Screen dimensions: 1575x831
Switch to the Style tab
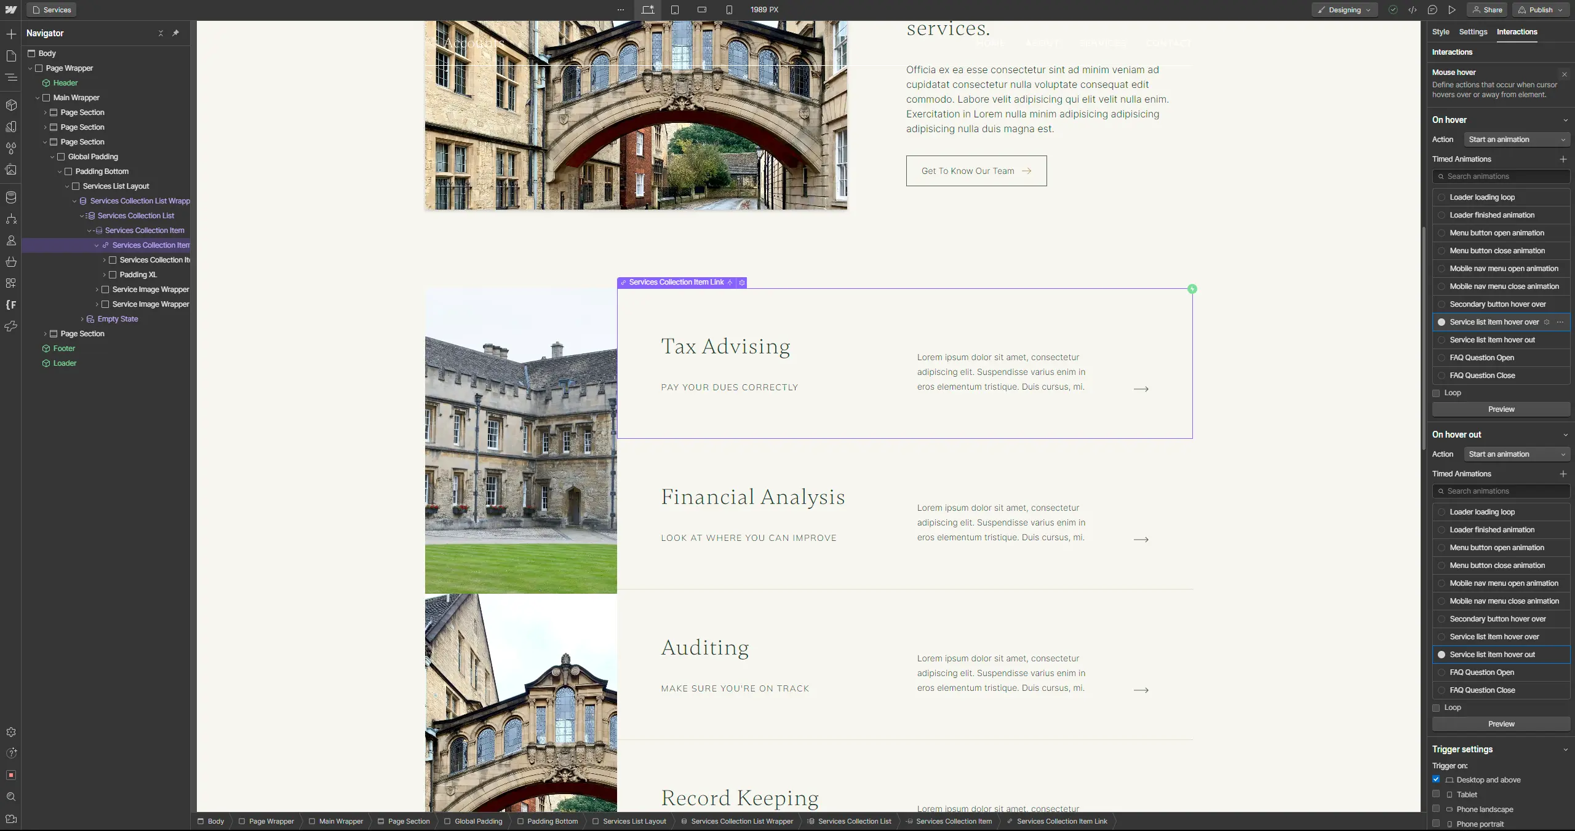pos(1440,32)
